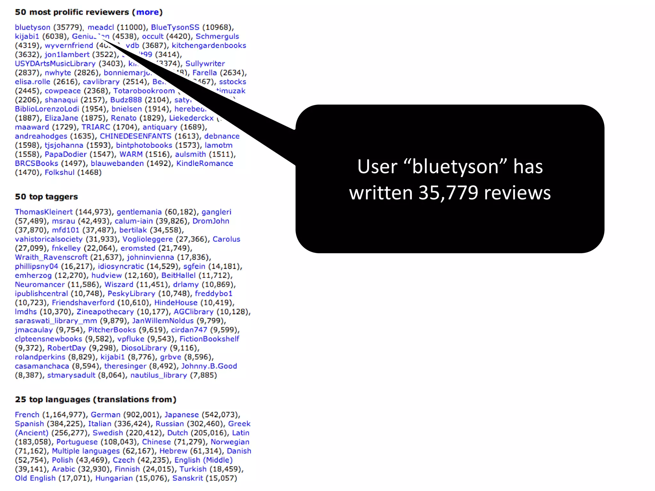Open the CHINEDESENFANTS reviewer link
The image size is (655, 491).
click(x=136, y=136)
